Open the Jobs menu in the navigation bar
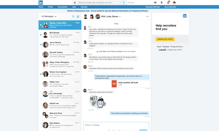The height and width of the screenshot is (131, 219). [74, 7]
